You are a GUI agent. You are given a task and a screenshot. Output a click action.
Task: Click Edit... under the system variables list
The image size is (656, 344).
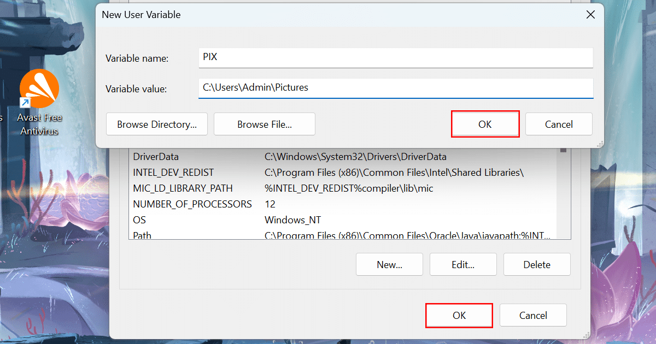coord(463,265)
